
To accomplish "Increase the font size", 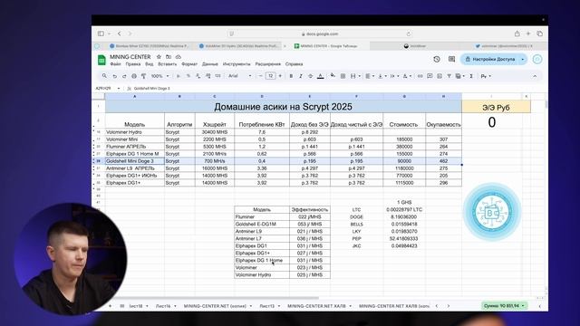I will click(x=280, y=76).
